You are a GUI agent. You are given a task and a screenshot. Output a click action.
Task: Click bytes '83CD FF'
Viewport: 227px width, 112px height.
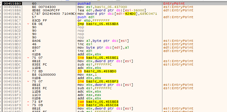[x=39, y=20]
